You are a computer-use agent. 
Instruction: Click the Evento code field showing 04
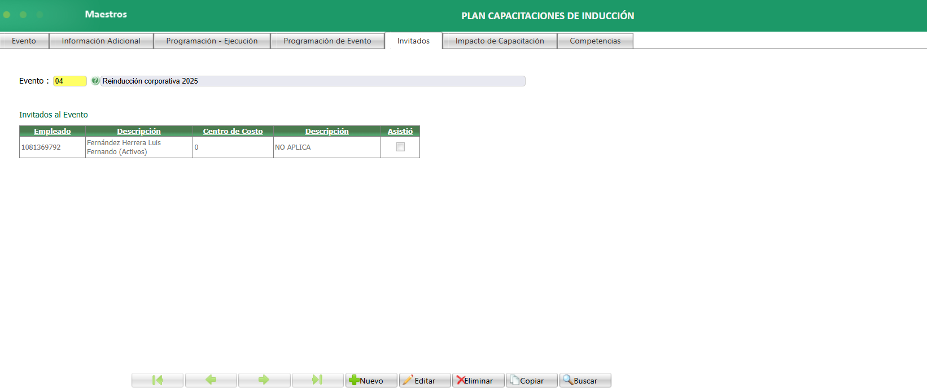click(70, 81)
